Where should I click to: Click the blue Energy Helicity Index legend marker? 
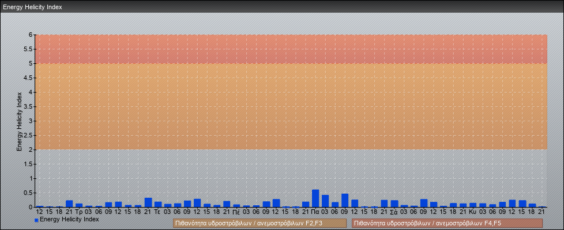(36, 220)
